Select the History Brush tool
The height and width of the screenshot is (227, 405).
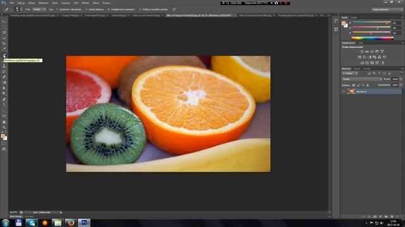[x=4, y=71]
